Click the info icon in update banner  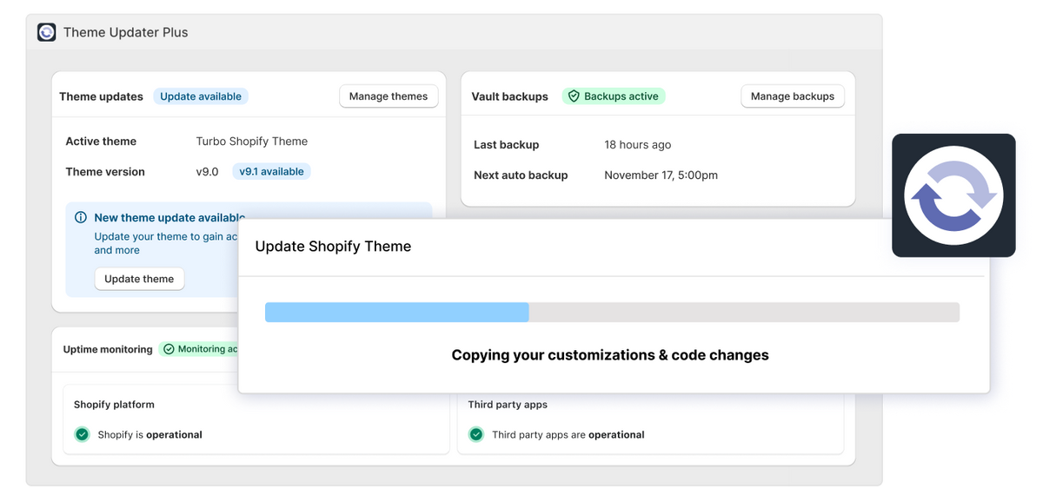click(x=81, y=218)
